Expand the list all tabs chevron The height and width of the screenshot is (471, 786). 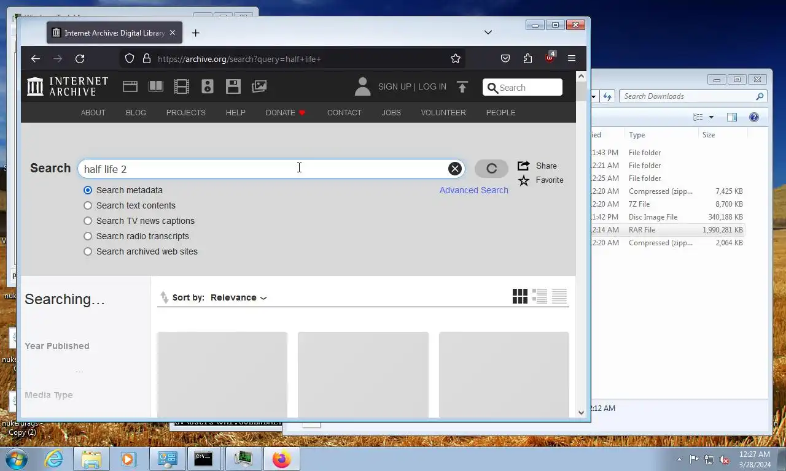pyautogui.click(x=488, y=33)
